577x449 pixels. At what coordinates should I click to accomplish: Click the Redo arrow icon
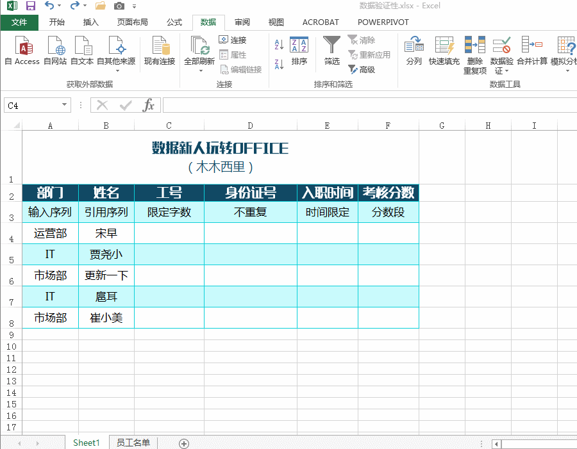click(x=75, y=6)
